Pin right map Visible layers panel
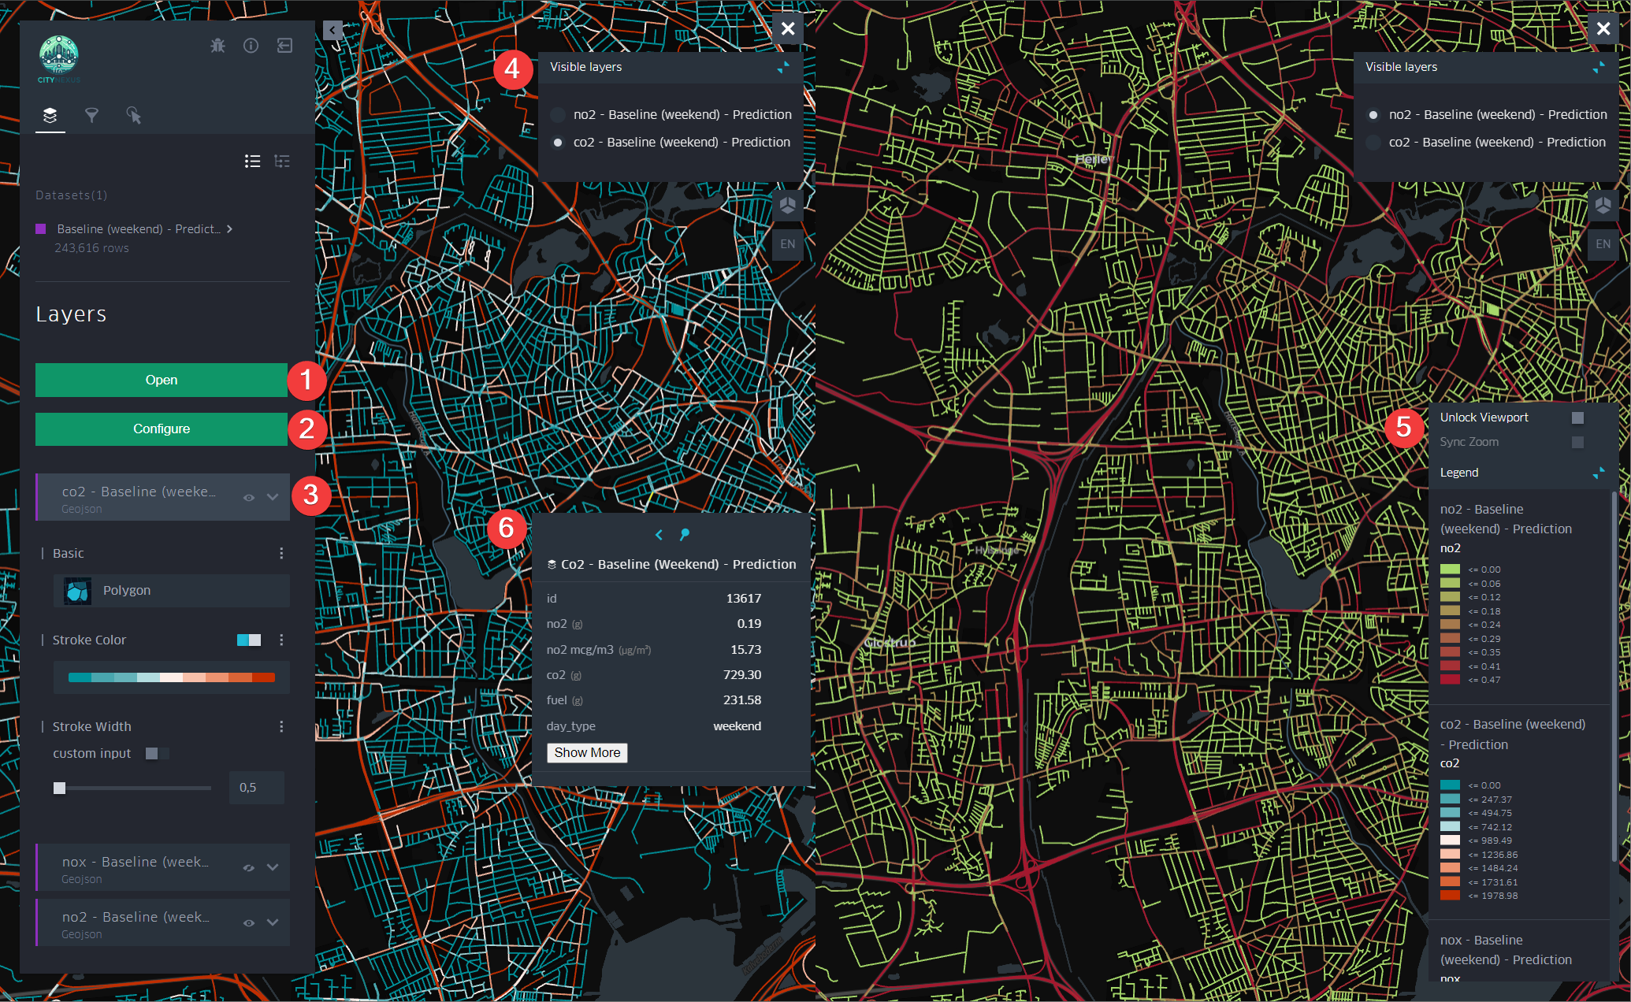1631x1002 pixels. click(1599, 68)
